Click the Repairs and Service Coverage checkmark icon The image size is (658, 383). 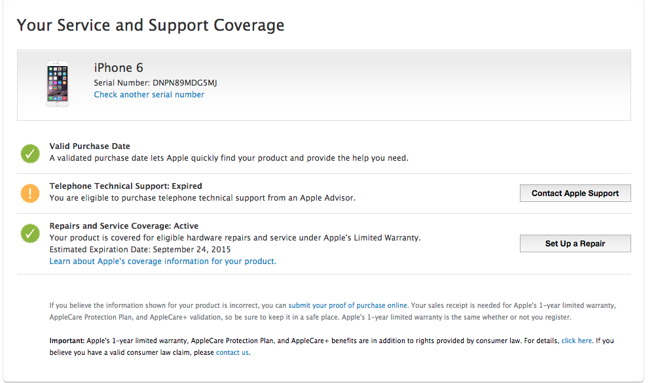click(30, 233)
